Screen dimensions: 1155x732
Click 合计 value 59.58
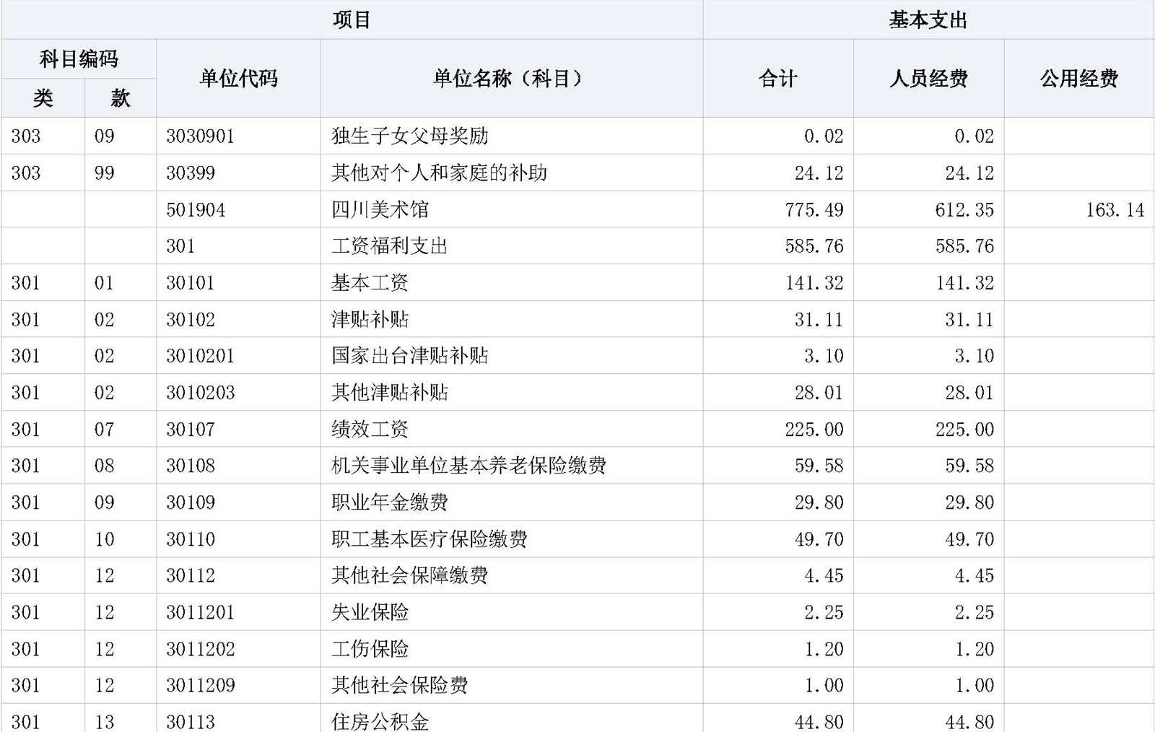click(819, 466)
